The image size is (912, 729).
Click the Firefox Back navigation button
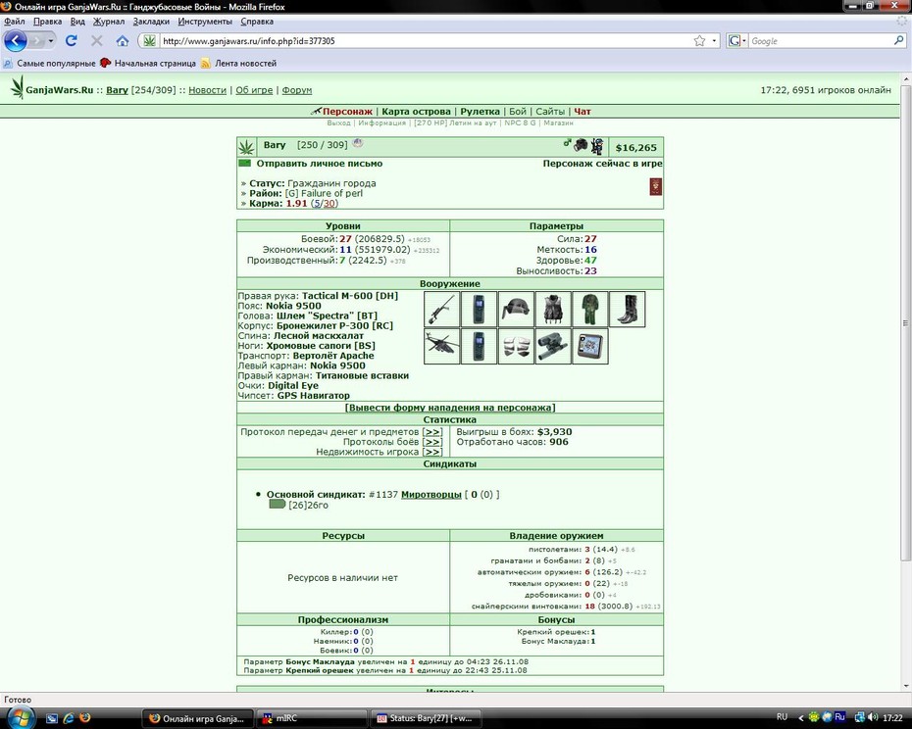pyautogui.click(x=16, y=41)
